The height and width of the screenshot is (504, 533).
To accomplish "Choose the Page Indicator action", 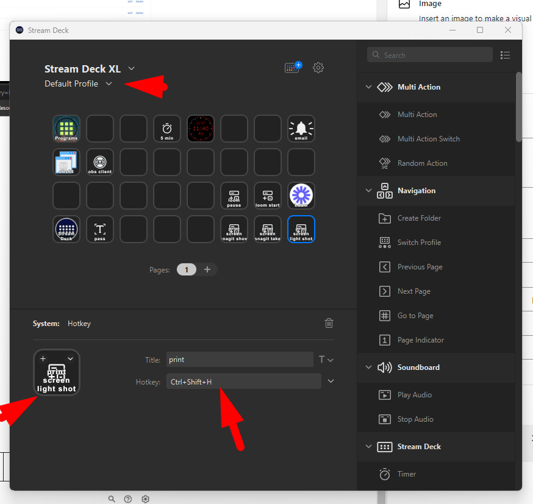I will point(437,340).
